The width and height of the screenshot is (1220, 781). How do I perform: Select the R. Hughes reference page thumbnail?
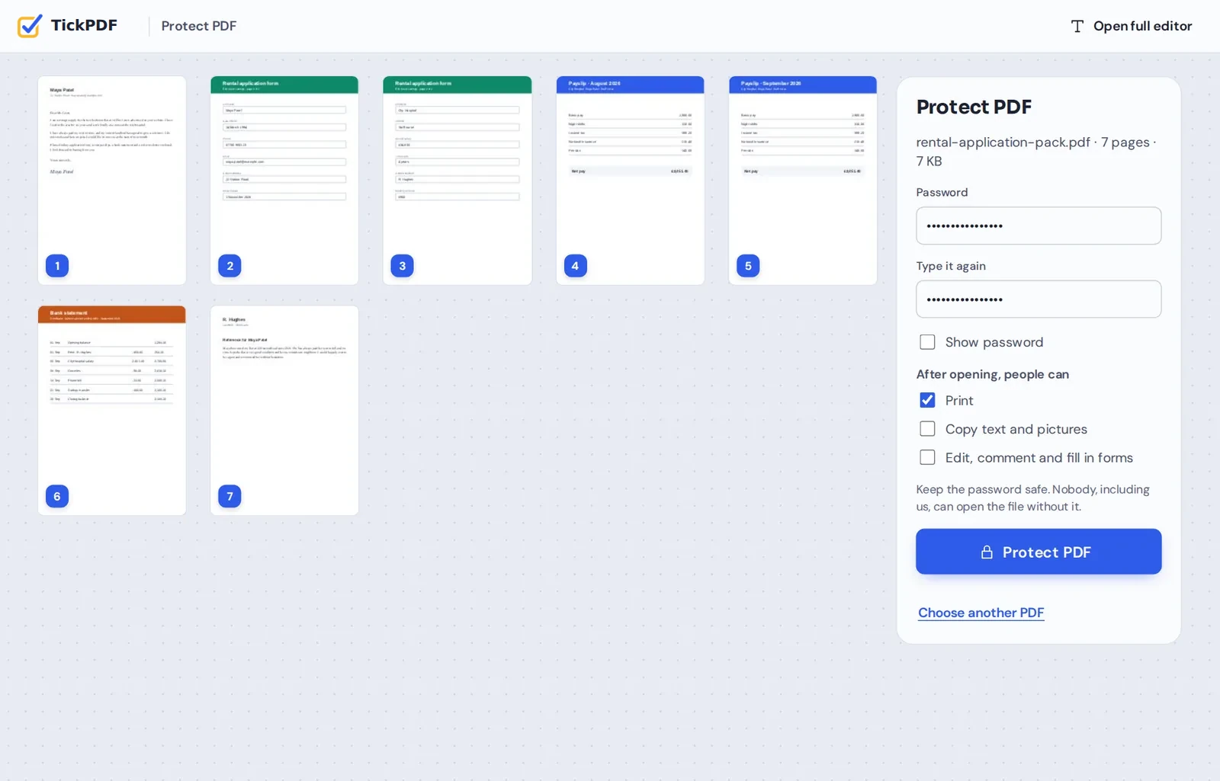(284, 411)
